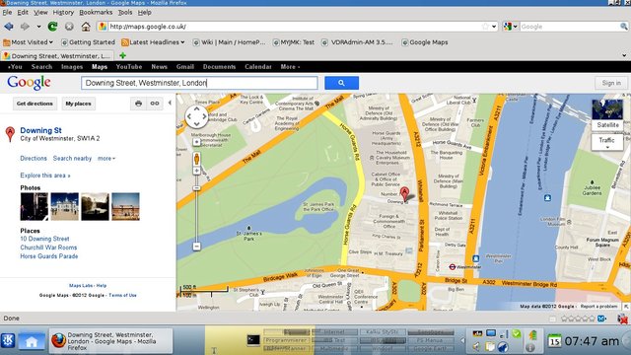Expand the Latest Headlines feed dropdown

(153, 42)
